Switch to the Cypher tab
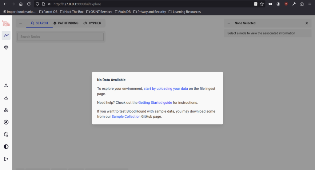Screen dimensions: 315x170 92,23
